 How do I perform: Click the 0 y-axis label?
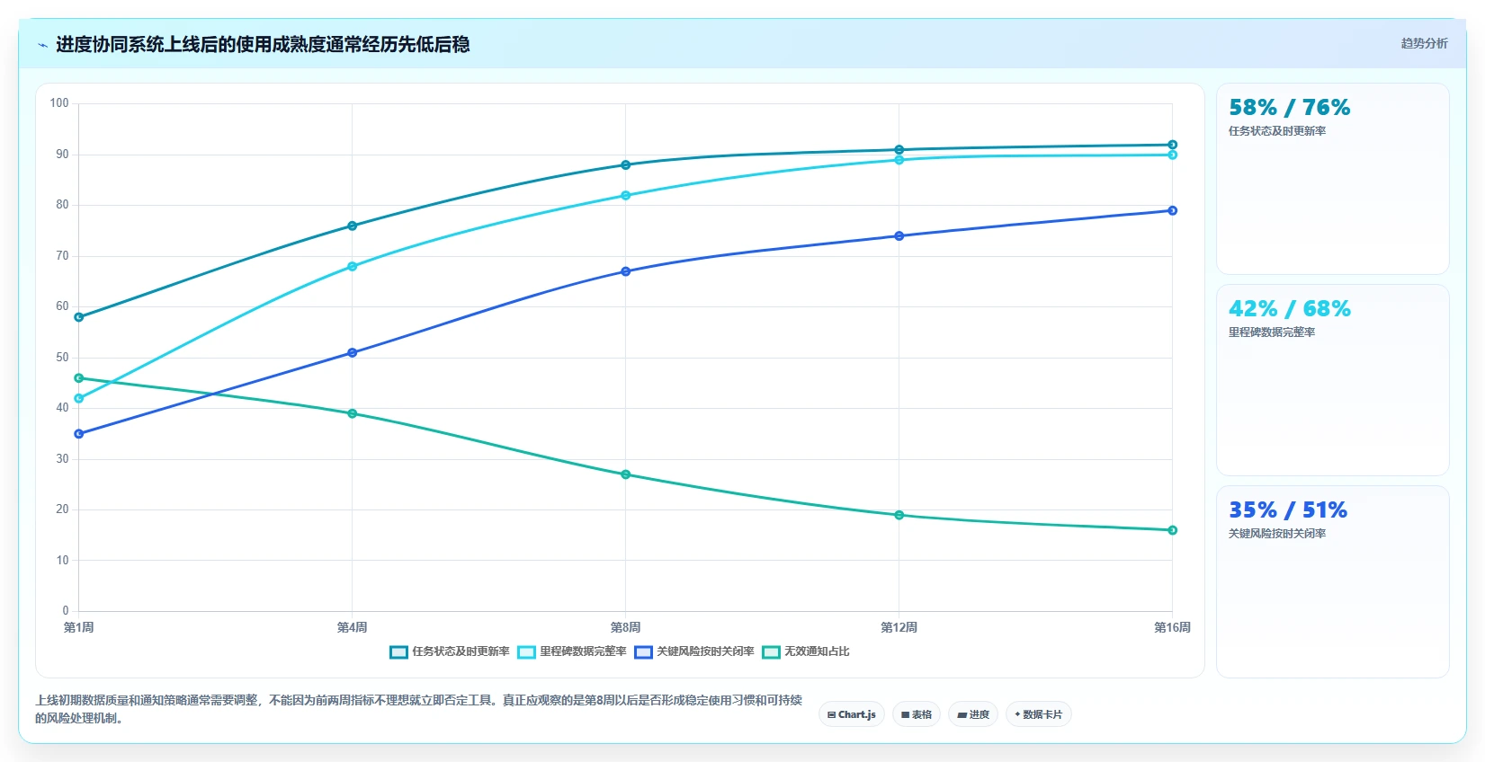[66, 611]
